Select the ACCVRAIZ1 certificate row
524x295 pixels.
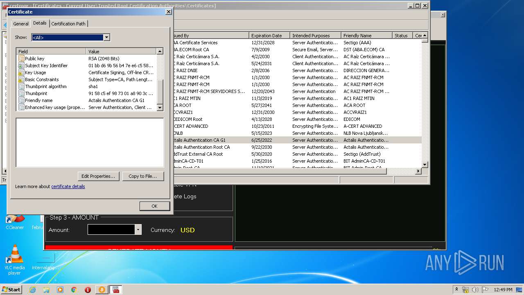(297, 112)
